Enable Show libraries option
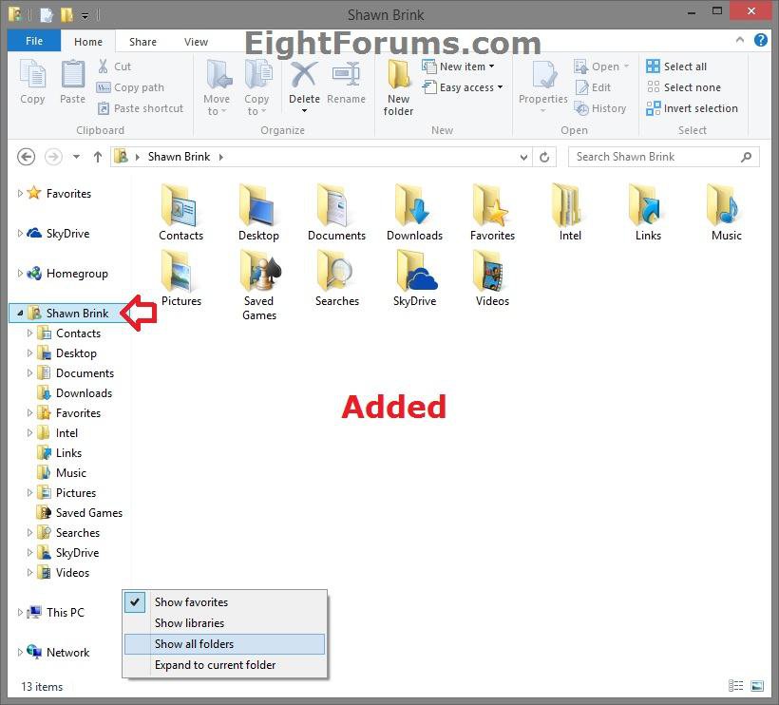Image resolution: width=779 pixels, height=705 pixels. (189, 622)
